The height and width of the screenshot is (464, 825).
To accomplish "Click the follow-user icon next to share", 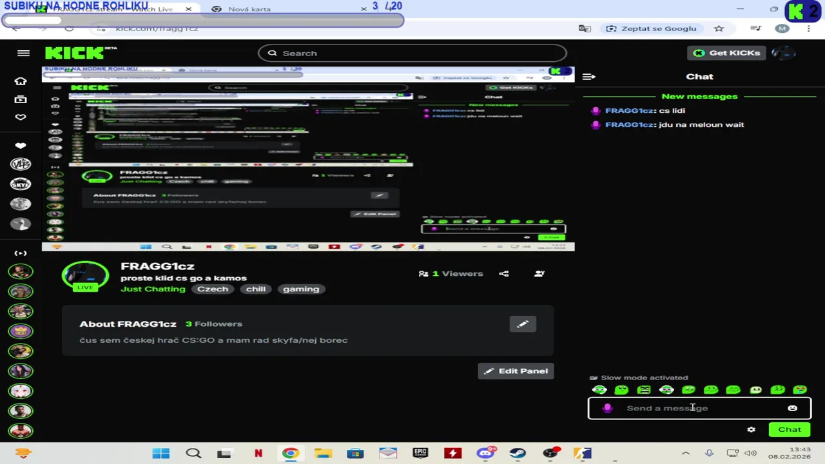I will [x=539, y=273].
